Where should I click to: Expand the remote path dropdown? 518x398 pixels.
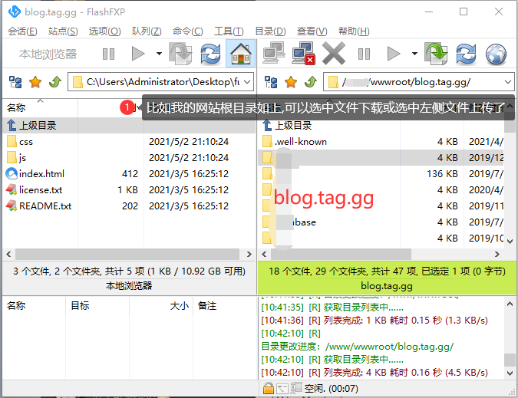coord(508,82)
